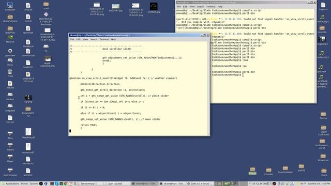Screen dimensions: 331x186
Task: Open the Seagate8 drive icon
Action: pos(10,107)
